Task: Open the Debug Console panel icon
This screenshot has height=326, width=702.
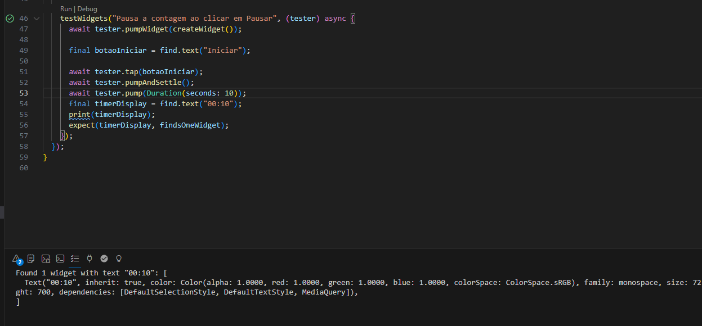Action: [46, 259]
